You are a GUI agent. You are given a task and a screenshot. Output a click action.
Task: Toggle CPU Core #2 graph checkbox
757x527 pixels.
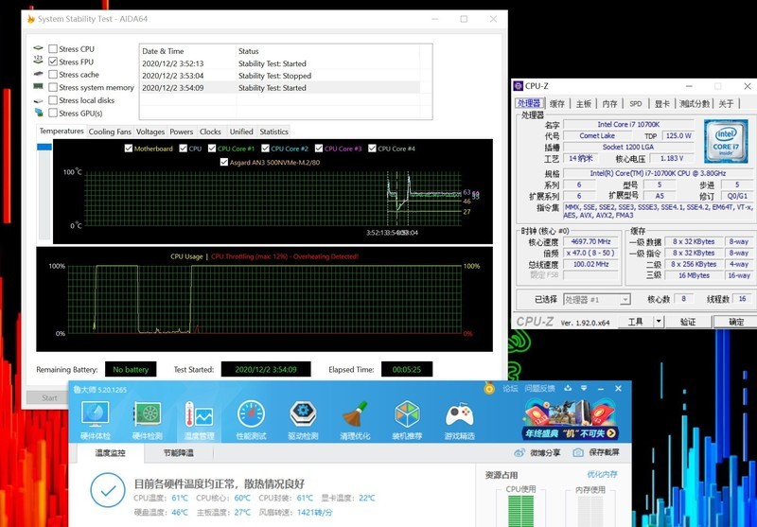(265, 149)
